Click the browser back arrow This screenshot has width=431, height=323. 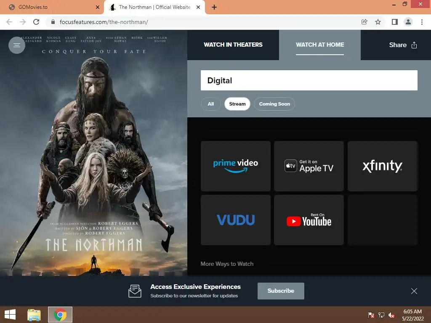pos(9,22)
